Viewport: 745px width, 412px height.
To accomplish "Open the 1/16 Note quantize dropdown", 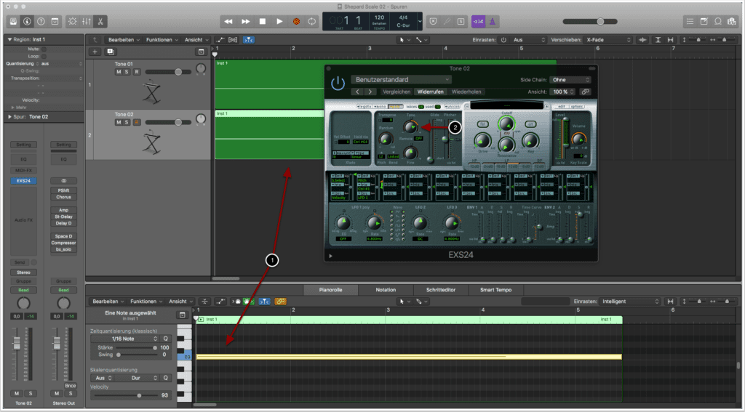I will [124, 339].
